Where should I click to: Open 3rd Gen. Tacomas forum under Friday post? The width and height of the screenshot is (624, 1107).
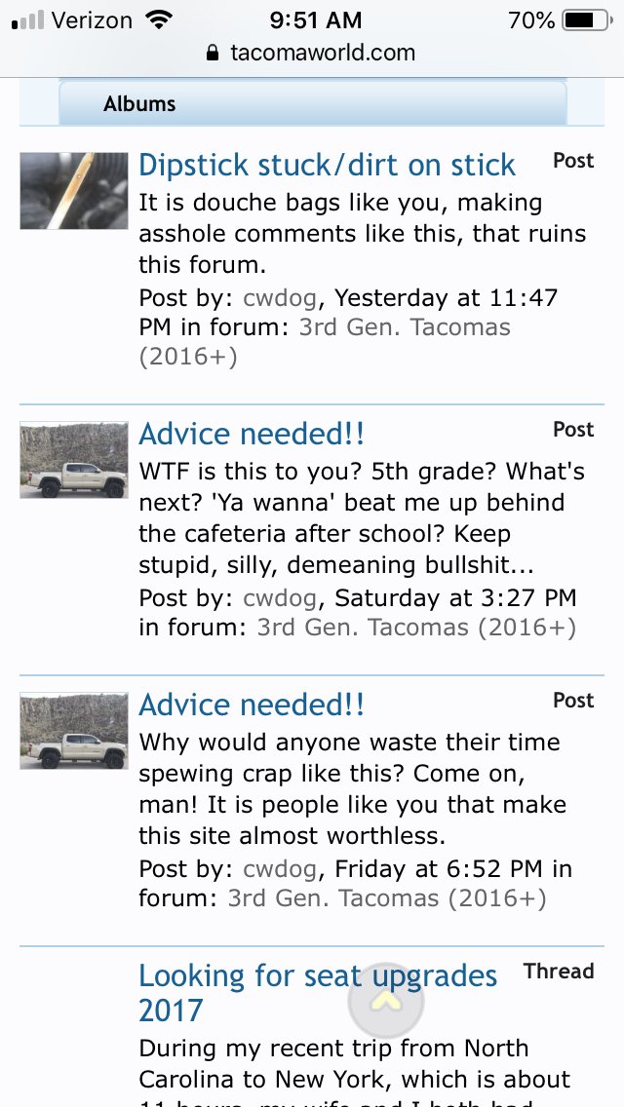(387, 898)
